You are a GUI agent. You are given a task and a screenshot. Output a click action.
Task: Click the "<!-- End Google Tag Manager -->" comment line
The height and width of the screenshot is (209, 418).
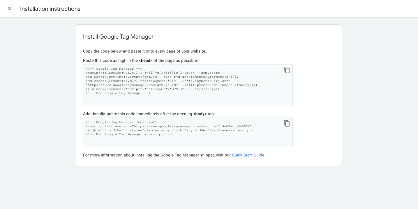(x=118, y=93)
